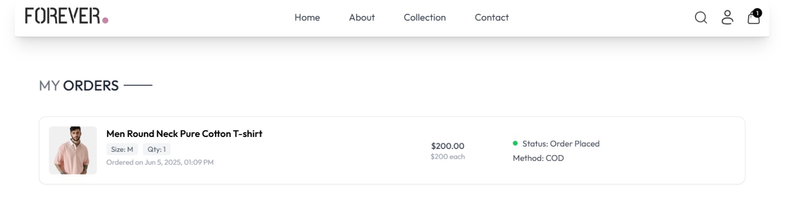Screen dimensions: 788x204
Task: Open the user profile icon
Action: [727, 17]
